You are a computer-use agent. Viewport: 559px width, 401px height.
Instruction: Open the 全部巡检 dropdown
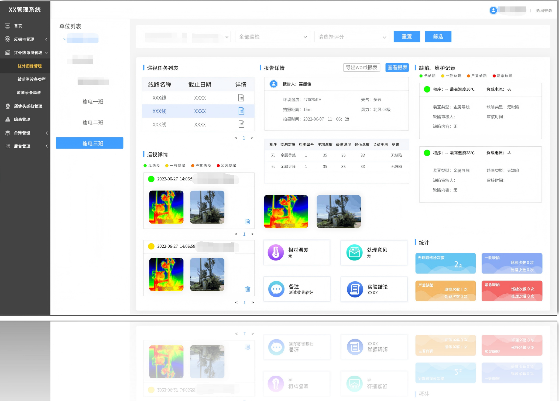[272, 37]
